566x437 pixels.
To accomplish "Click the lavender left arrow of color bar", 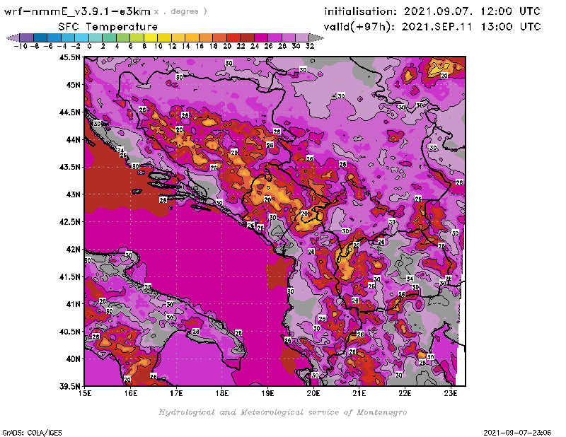I will [12, 37].
